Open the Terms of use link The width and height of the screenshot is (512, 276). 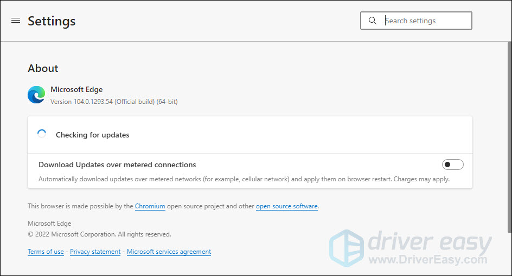coord(46,252)
